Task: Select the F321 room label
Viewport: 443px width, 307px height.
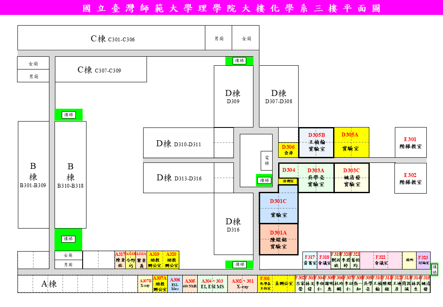Action: [x=355, y=260]
